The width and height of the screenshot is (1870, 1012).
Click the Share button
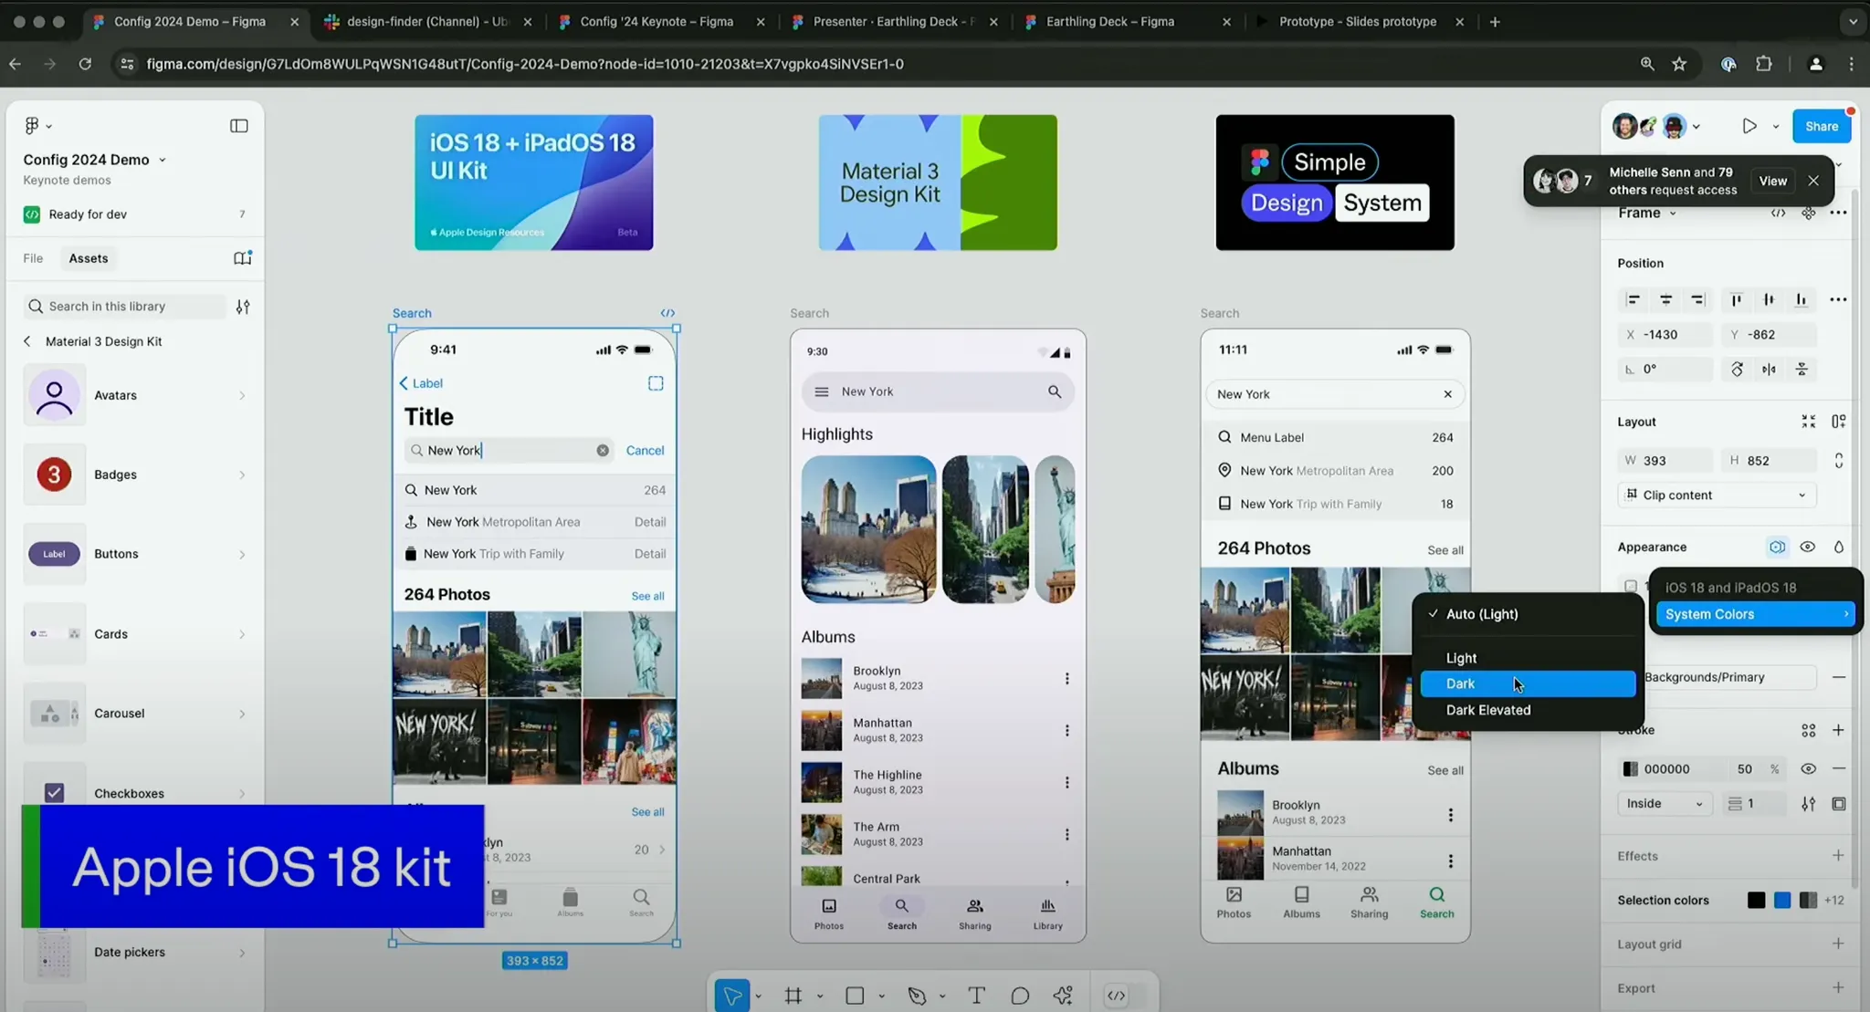click(1821, 126)
